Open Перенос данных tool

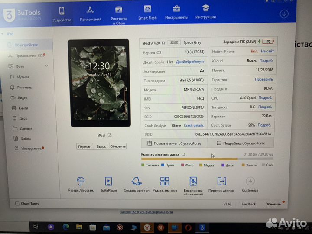[x=221, y=184]
